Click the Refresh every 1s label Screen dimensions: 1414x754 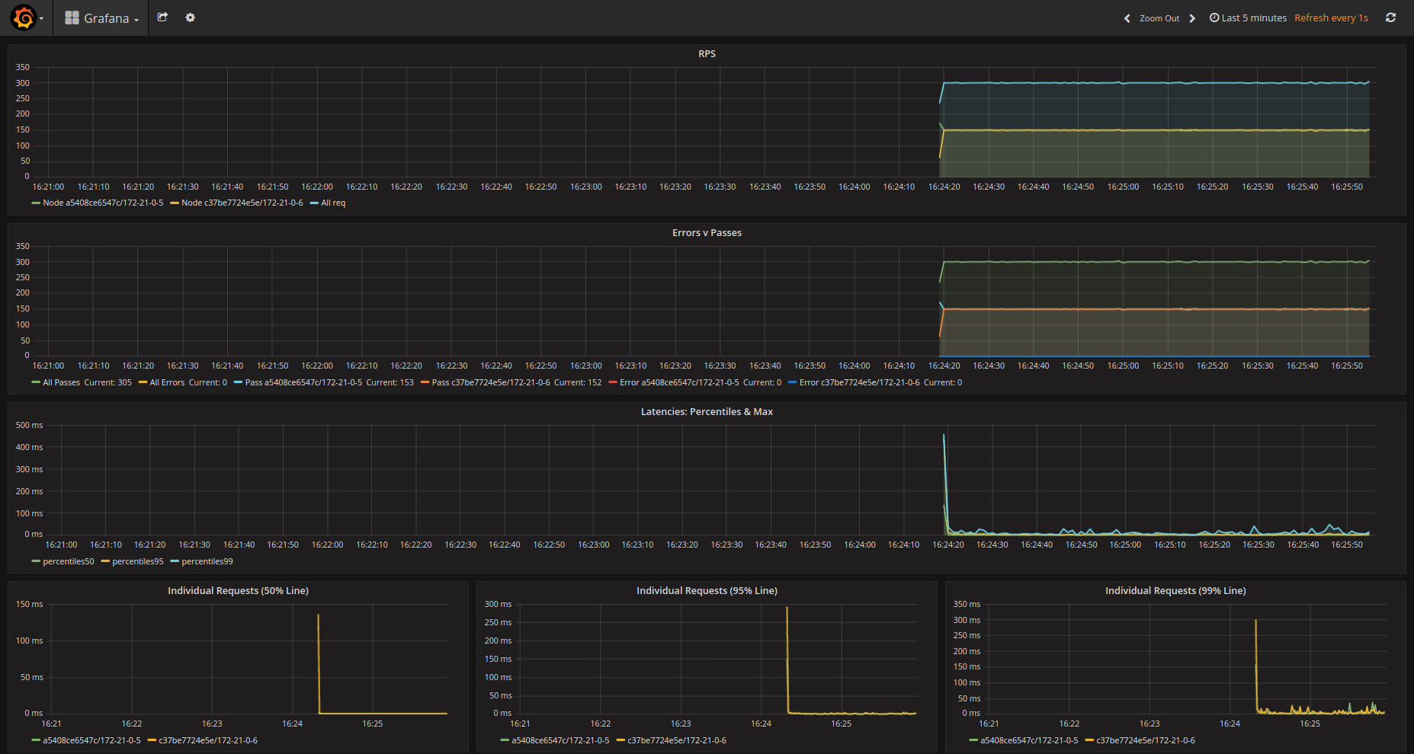1331,18
